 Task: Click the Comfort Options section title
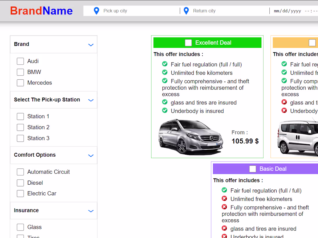point(35,155)
